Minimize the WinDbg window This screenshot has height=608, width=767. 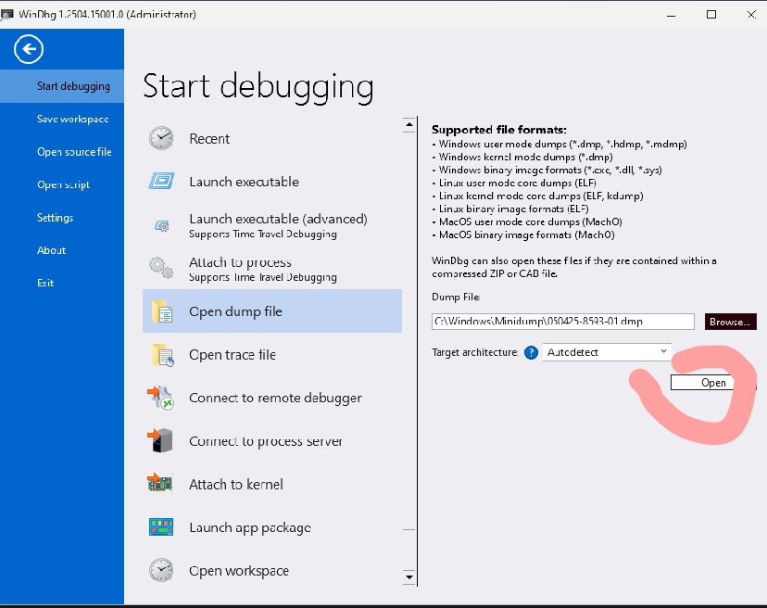click(x=671, y=15)
